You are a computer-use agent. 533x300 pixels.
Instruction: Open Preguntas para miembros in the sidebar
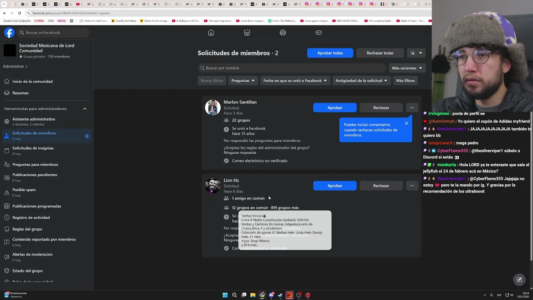point(47,164)
